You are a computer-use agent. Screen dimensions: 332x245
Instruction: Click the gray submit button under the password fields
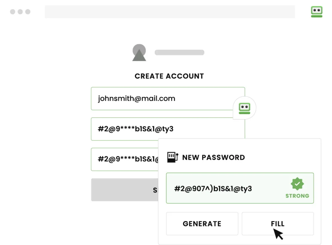pyautogui.click(x=125, y=190)
